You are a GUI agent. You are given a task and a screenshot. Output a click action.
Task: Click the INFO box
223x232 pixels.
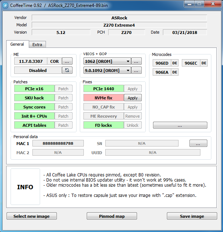tap(25, 187)
